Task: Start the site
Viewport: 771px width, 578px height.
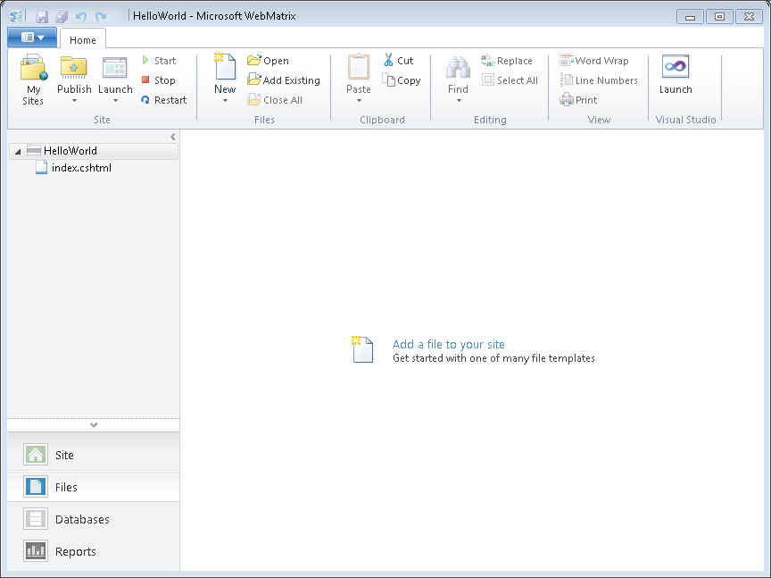Action: click(159, 61)
